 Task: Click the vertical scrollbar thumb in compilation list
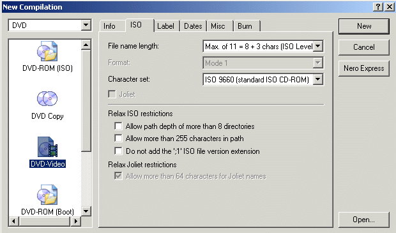(86, 100)
